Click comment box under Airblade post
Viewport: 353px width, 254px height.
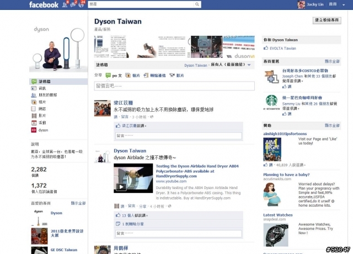(x=178, y=234)
